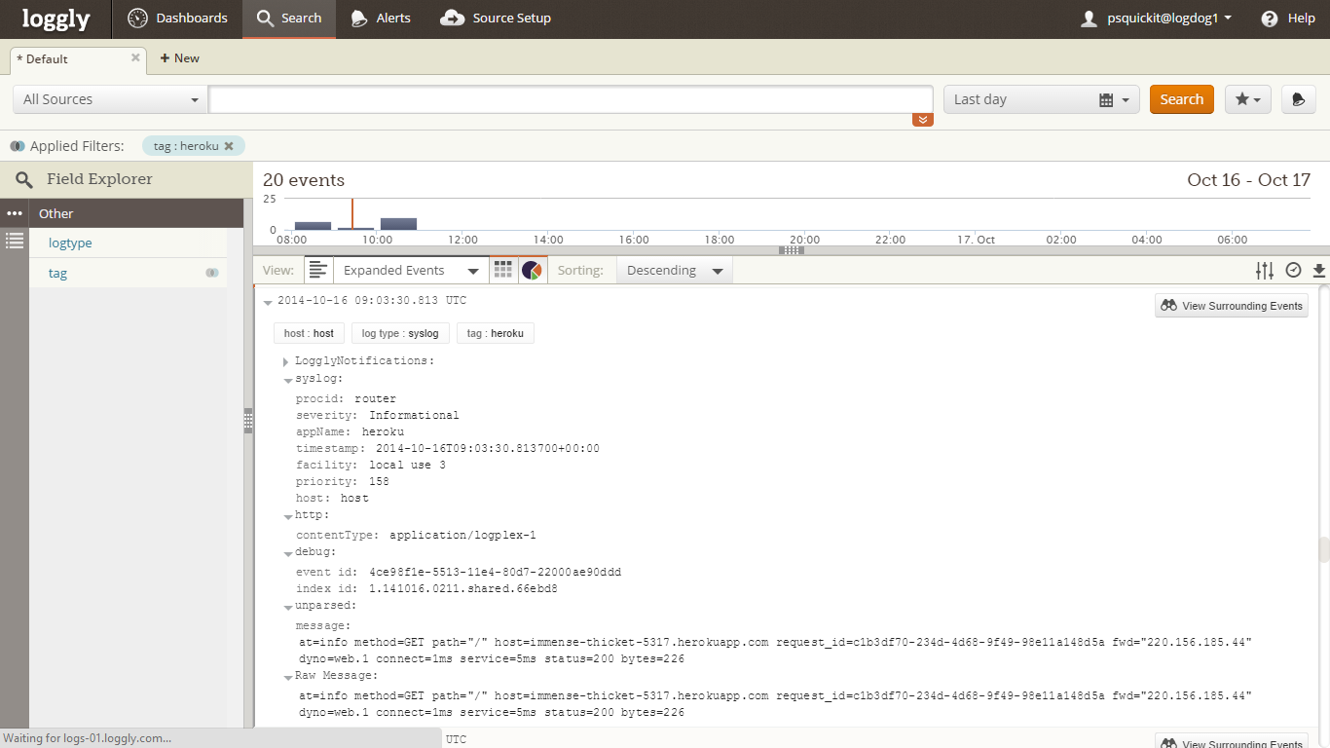Open the Descending sorting dropdown

(x=674, y=270)
